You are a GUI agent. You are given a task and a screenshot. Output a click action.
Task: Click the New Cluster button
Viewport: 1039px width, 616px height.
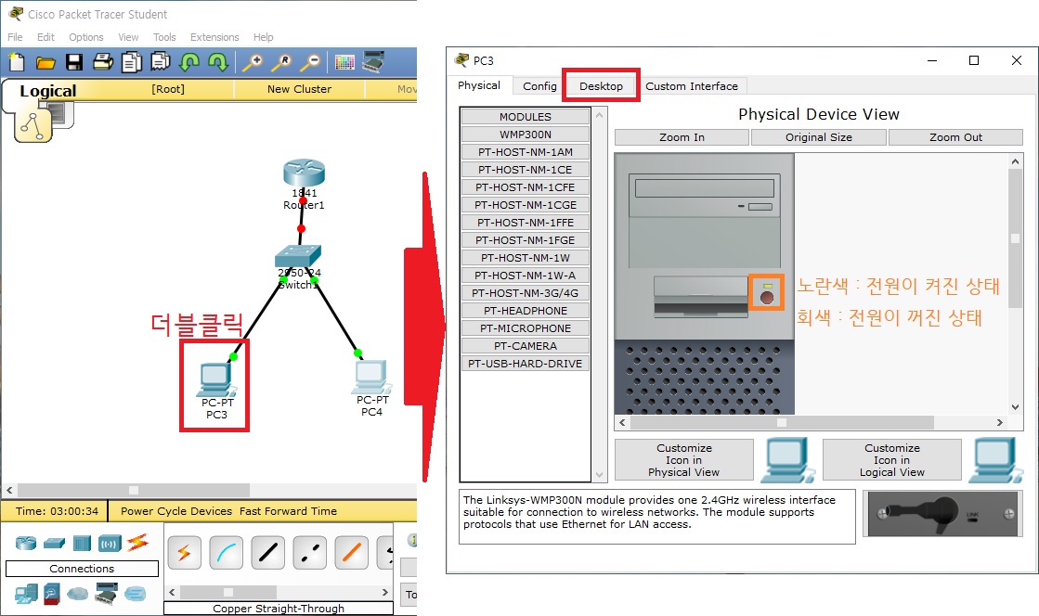point(300,89)
